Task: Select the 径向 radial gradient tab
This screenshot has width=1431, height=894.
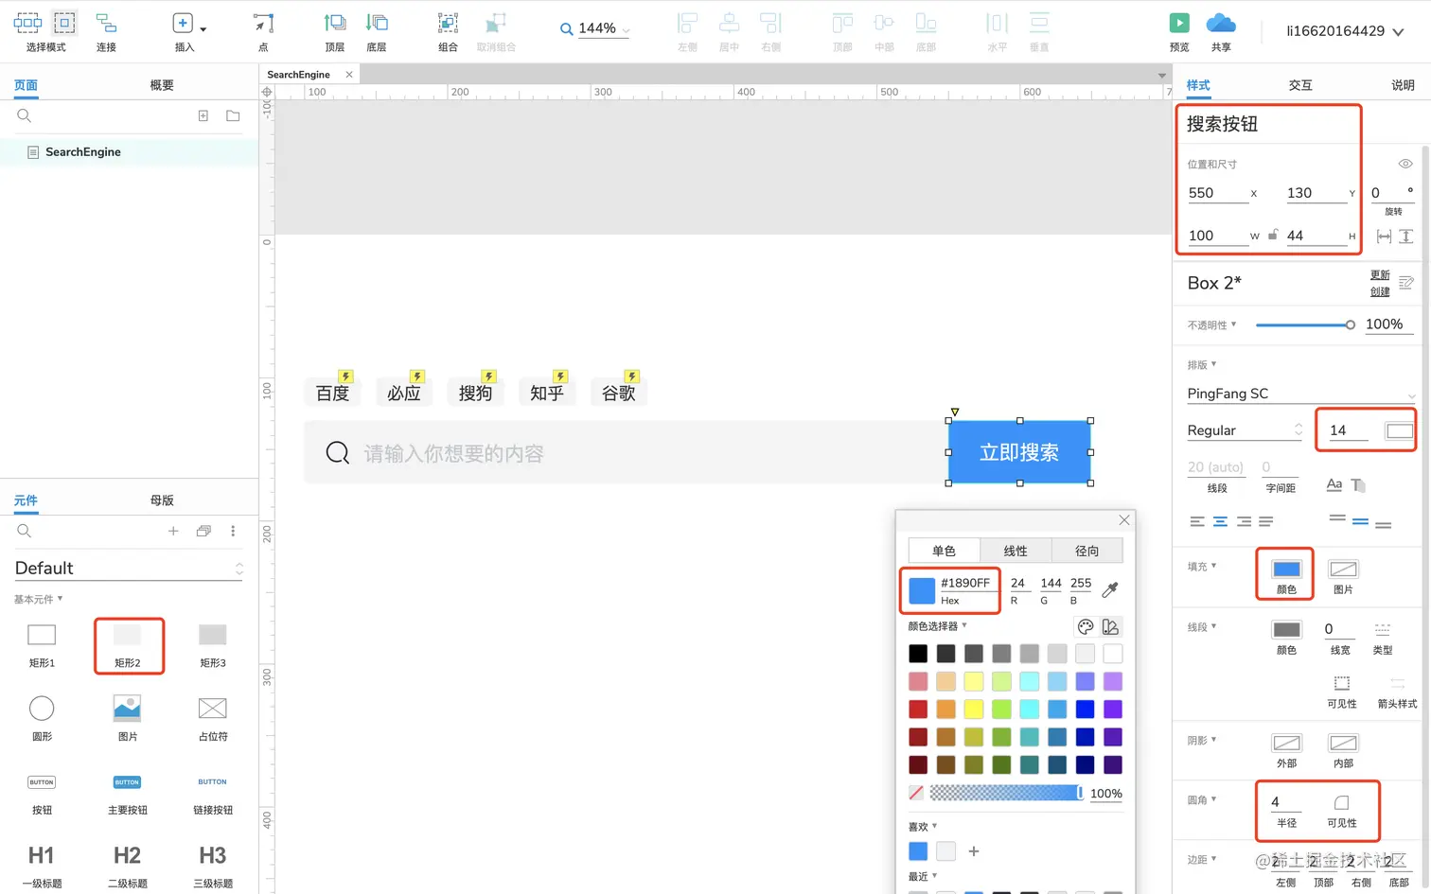Action: coord(1087,551)
